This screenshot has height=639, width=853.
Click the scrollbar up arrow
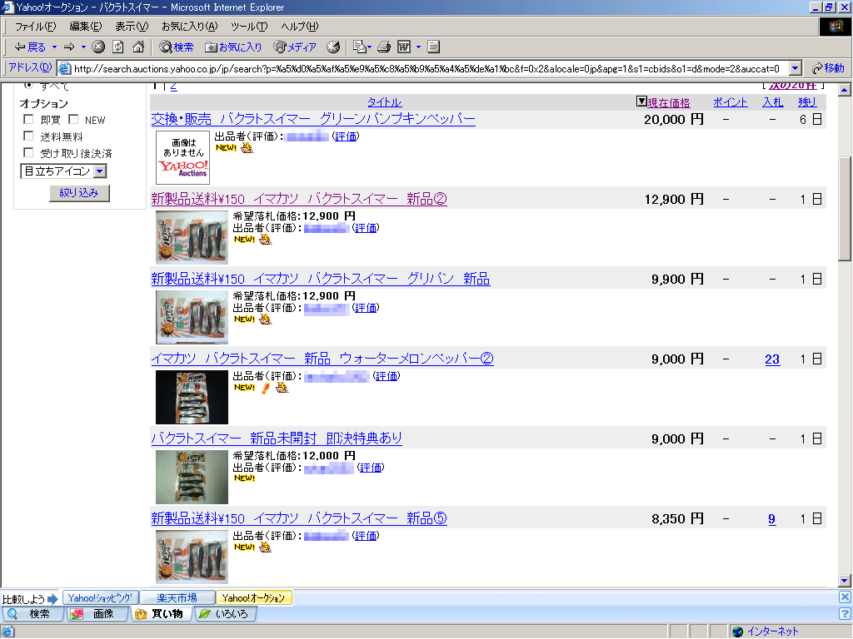[845, 90]
